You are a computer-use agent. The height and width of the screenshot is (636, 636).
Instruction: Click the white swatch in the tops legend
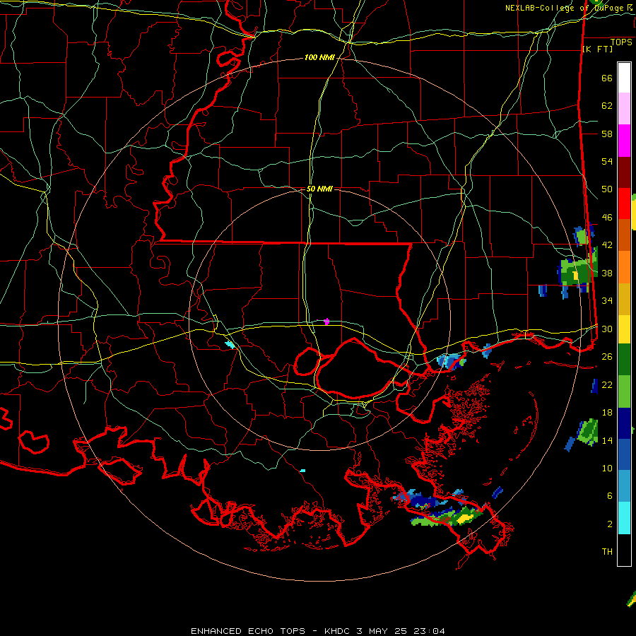624,78
